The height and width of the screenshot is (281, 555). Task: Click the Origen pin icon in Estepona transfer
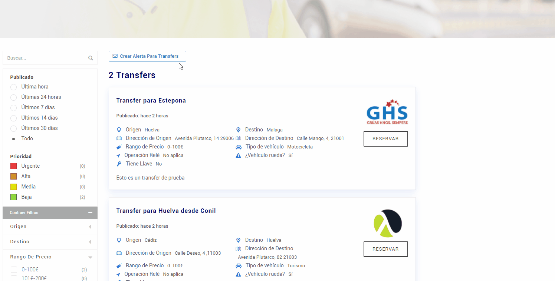[x=119, y=130]
